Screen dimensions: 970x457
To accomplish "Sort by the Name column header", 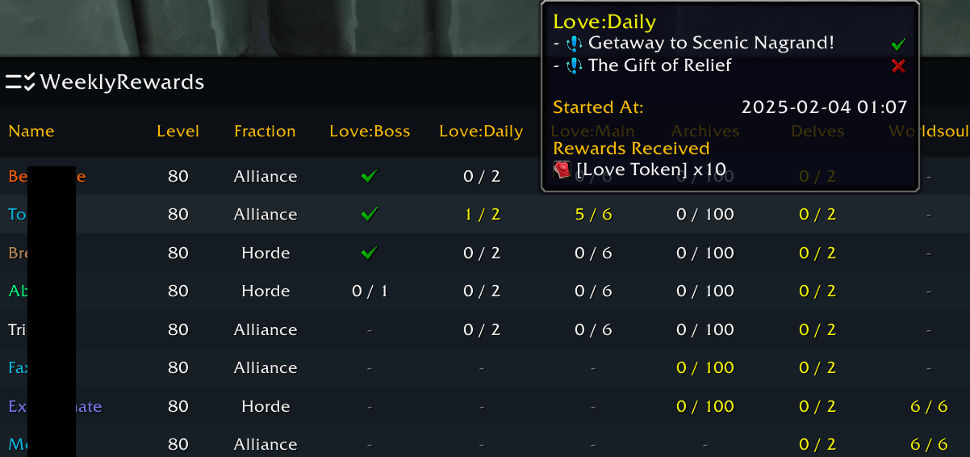I will [x=31, y=131].
